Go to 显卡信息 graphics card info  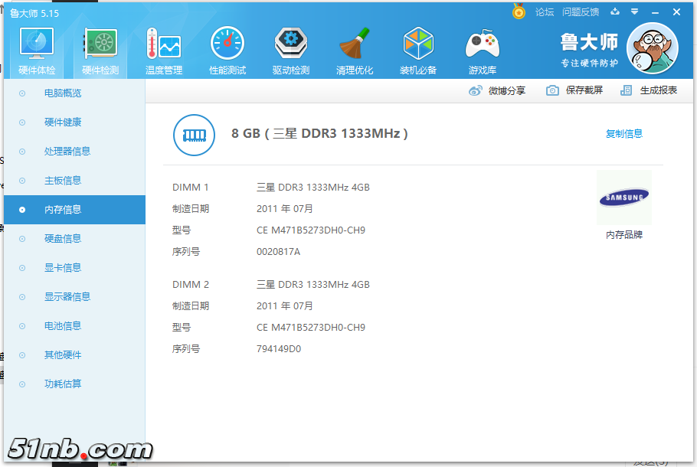[63, 268]
